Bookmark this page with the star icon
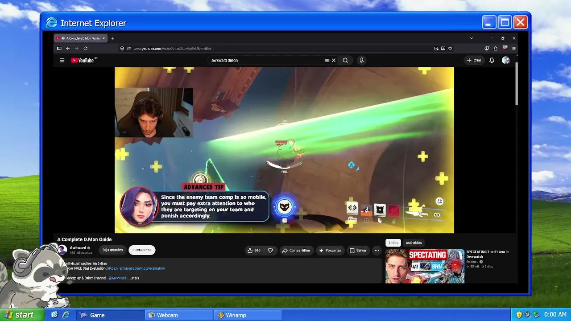Viewport: 571px width, 321px height. click(x=450, y=49)
